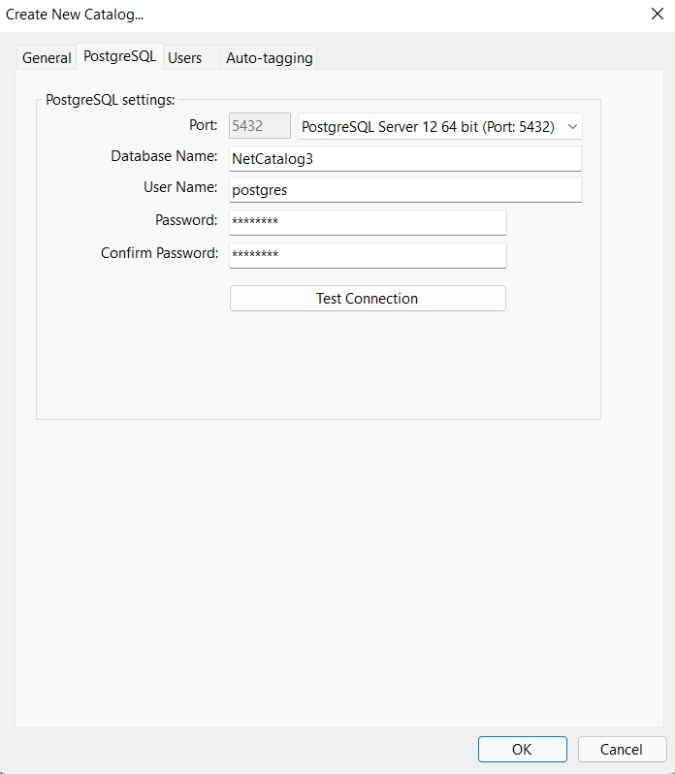This screenshot has height=774, width=675.
Task: Select the Confirm Password input field
Action: click(x=368, y=255)
